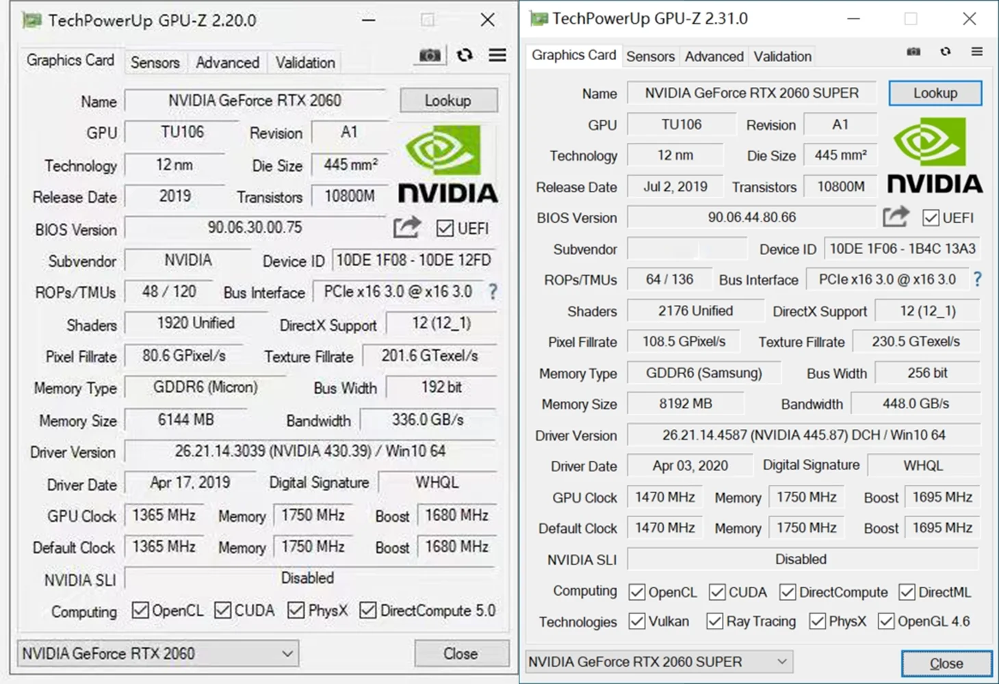Click the refresh icon in GPU-Z 2.31.0
Image resolution: width=999 pixels, height=684 pixels.
click(946, 51)
